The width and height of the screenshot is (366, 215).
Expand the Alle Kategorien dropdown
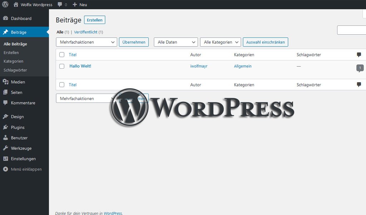click(x=220, y=42)
